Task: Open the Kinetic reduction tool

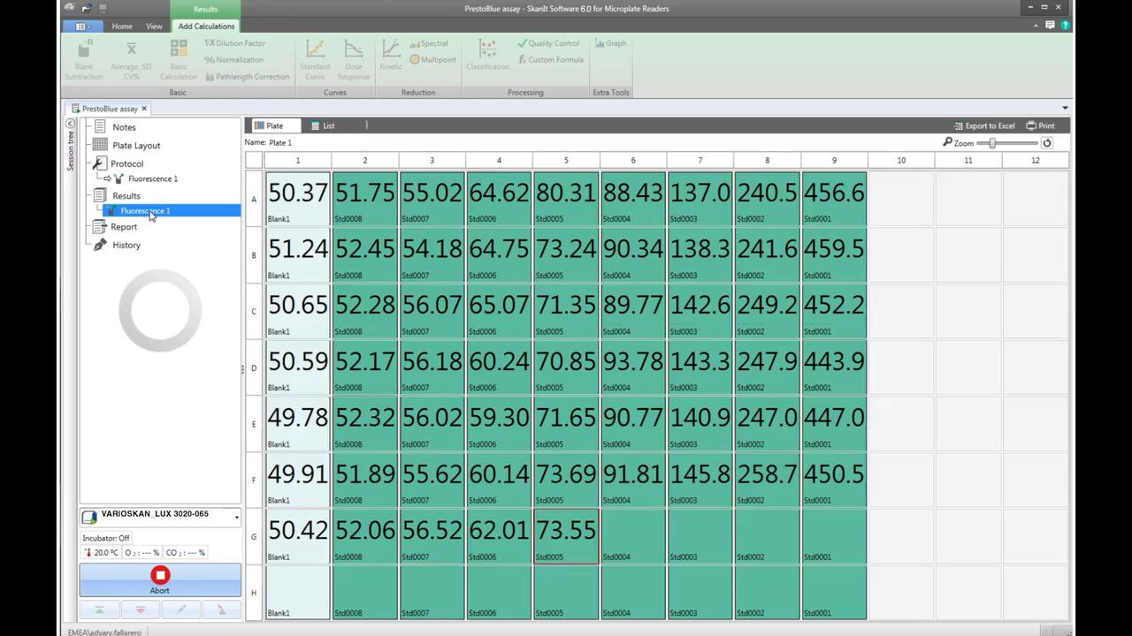Action: [390, 55]
